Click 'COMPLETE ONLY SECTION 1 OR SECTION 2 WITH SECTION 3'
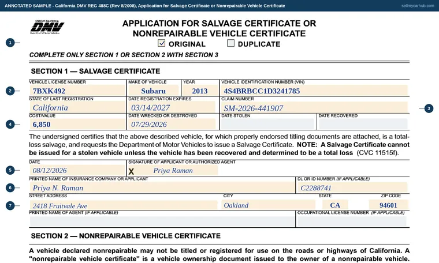Screen dimensions: 439x263 coord(124,55)
